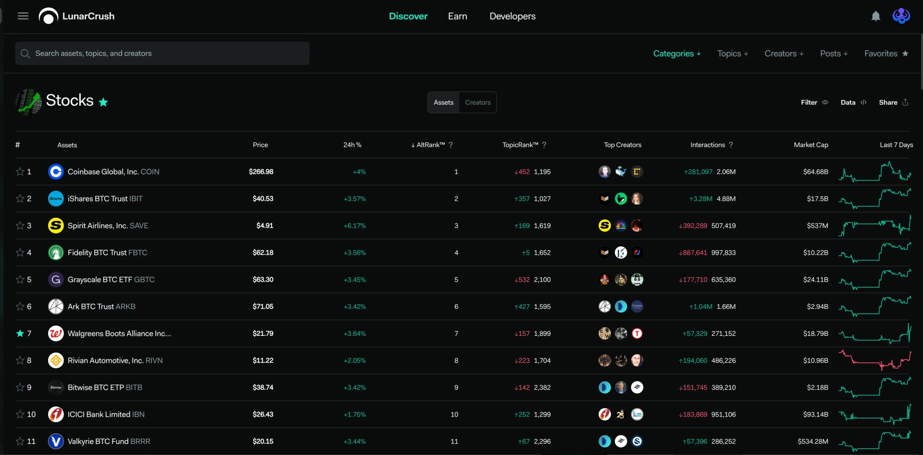The height and width of the screenshot is (455, 923).
Task: Expand the Topics dropdown
Action: click(x=733, y=53)
